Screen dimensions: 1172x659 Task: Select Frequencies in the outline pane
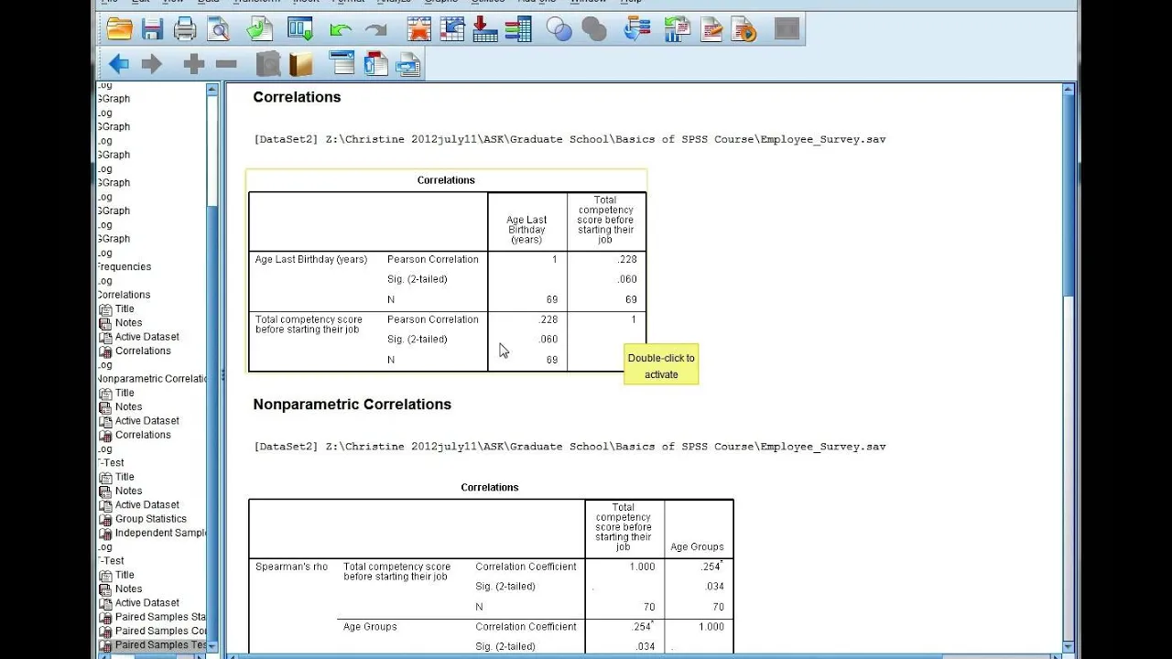125,266
